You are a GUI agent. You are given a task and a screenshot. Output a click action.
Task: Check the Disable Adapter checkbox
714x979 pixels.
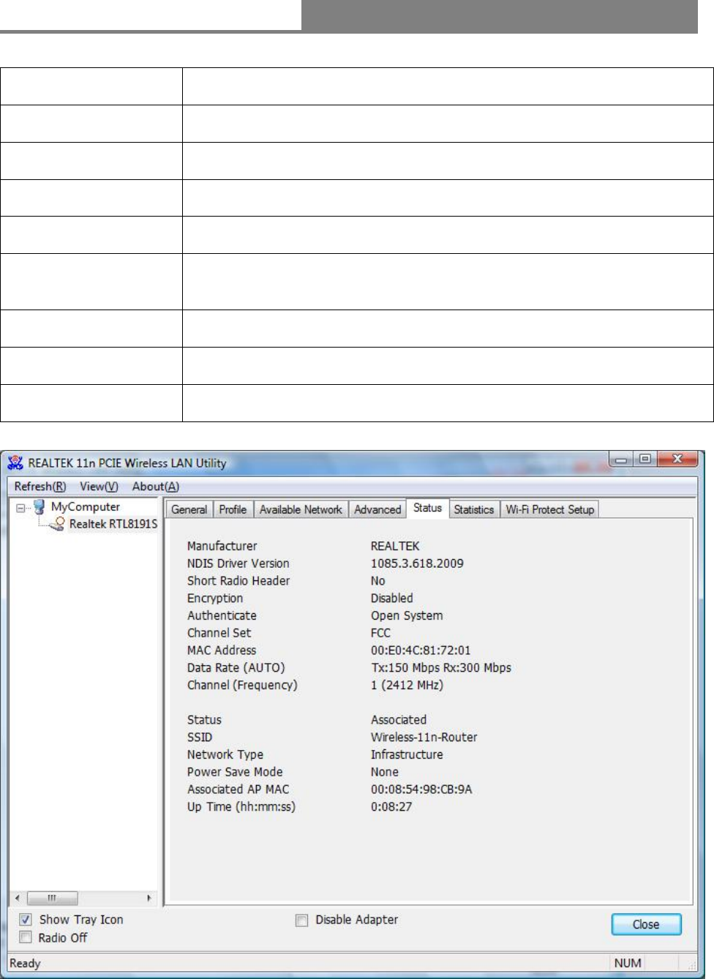click(301, 920)
